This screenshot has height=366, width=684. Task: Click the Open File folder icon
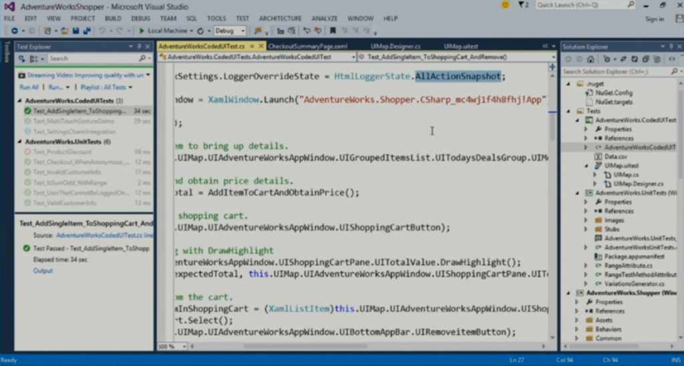click(65, 31)
